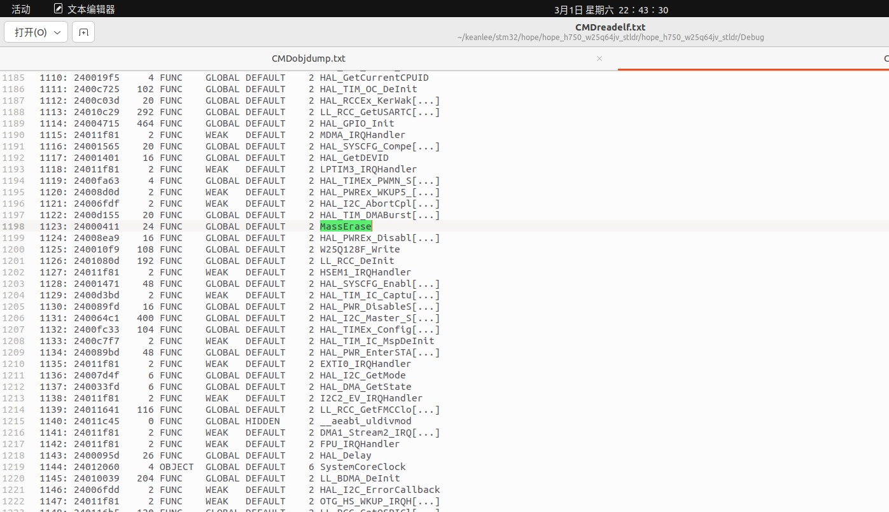Viewport: 889px width, 512px height.
Task: Open the clock and calendar panel
Action: tap(610, 10)
